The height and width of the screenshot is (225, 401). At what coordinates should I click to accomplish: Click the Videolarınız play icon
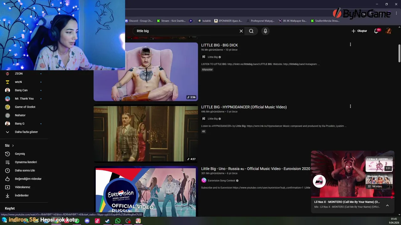[8, 187]
